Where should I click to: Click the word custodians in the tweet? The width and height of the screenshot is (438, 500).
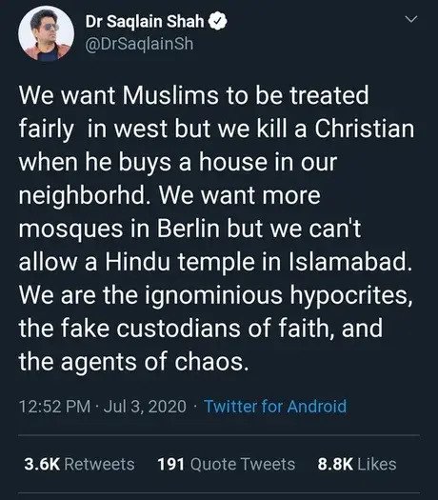(x=178, y=329)
